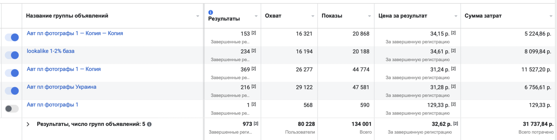Open the Авт пл фотографы 1 link
The height and width of the screenshot is (140, 557).
pos(52,105)
